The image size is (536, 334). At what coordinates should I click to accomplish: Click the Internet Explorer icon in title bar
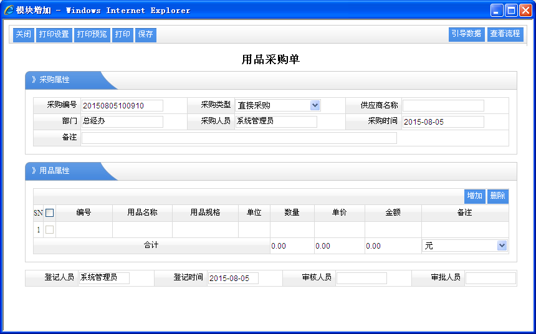9,10
